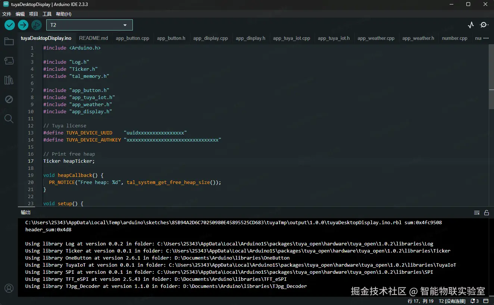Viewport: 494px width, 305px height.
Task: Click the T2 [没有连接] status entry
Action: 452,301
